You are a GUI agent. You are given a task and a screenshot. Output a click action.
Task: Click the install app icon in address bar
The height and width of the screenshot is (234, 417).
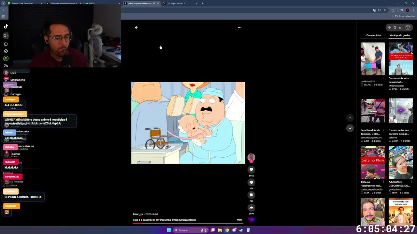(x=379, y=10)
